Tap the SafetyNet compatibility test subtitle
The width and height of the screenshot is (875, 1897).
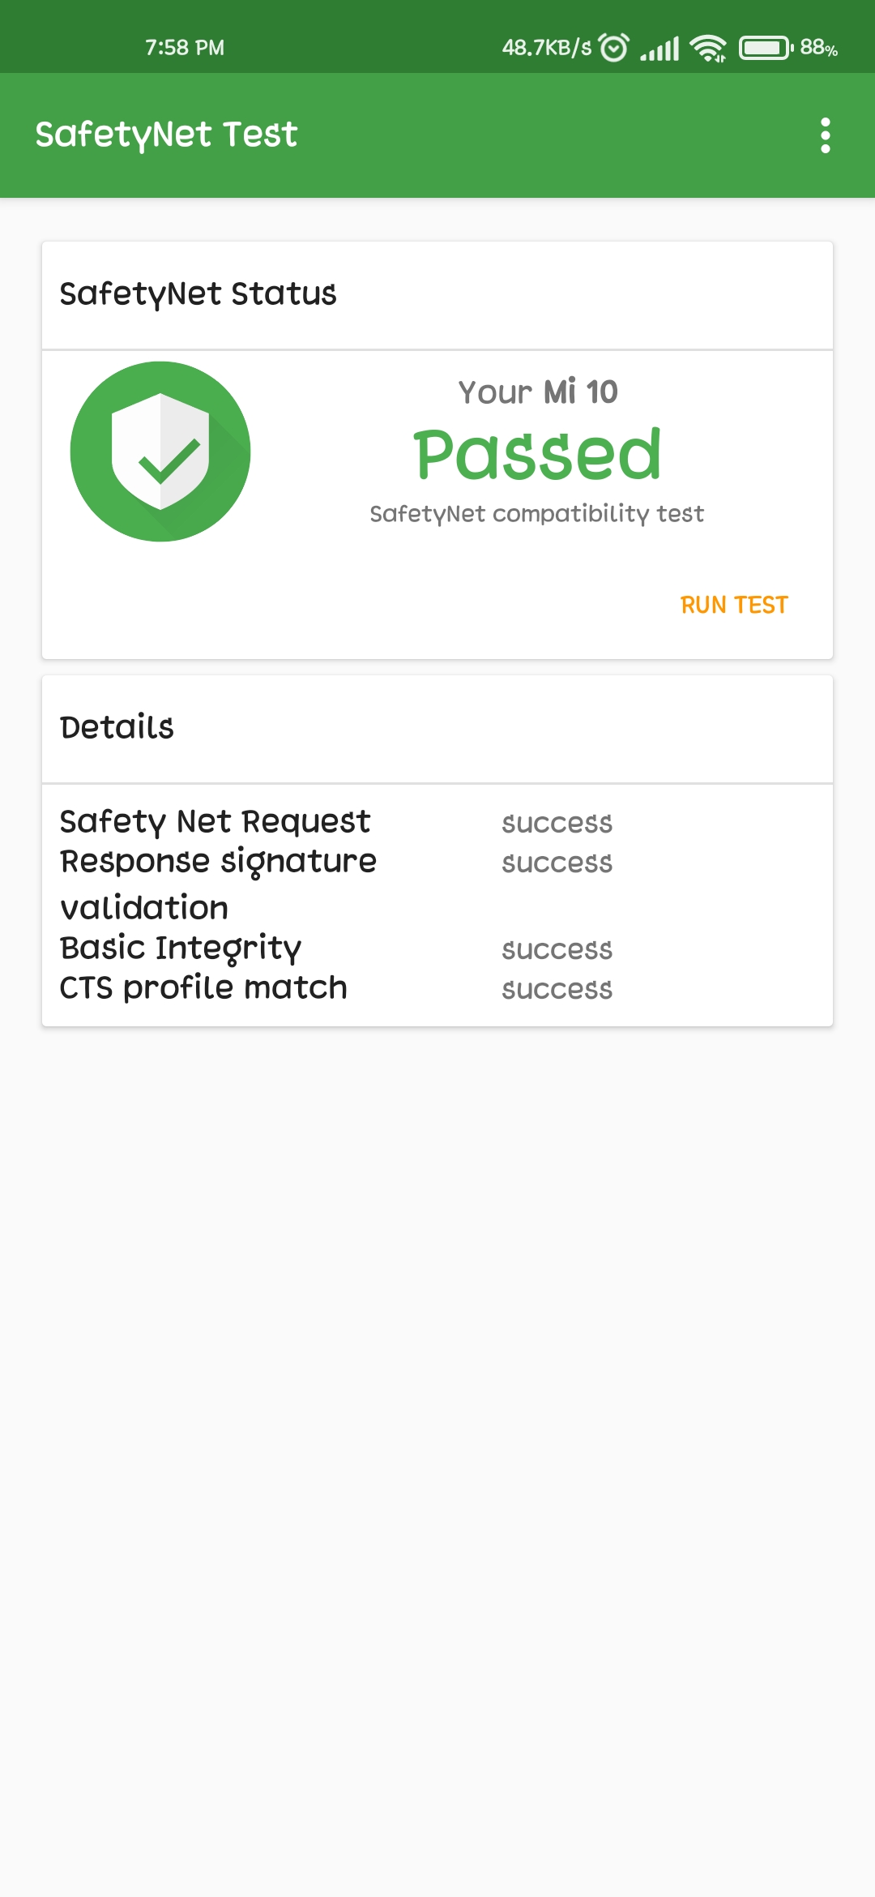coord(536,514)
